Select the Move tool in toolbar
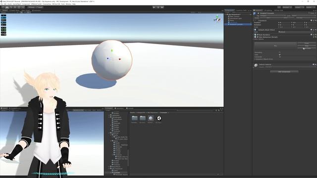This screenshot has width=317, height=178. click(x=7, y=7)
